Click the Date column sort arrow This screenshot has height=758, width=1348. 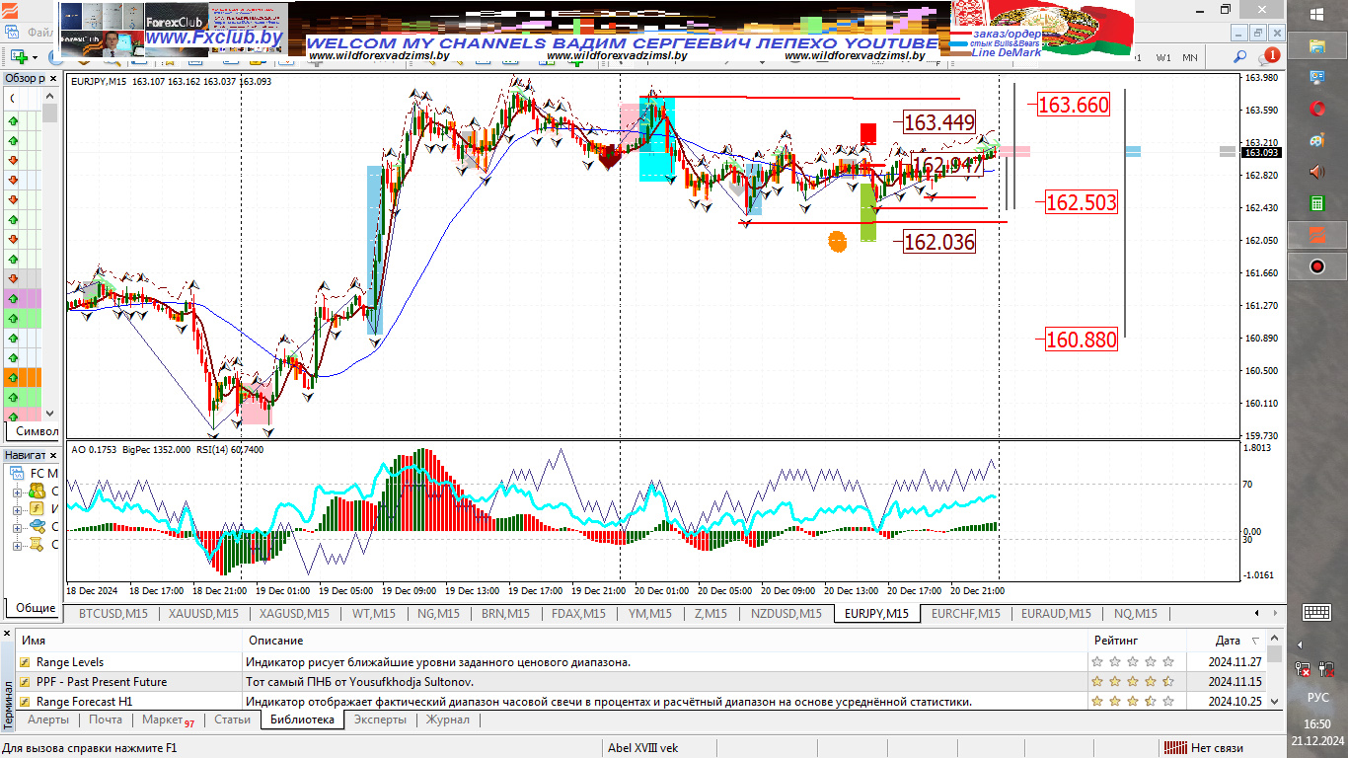pos(1255,642)
